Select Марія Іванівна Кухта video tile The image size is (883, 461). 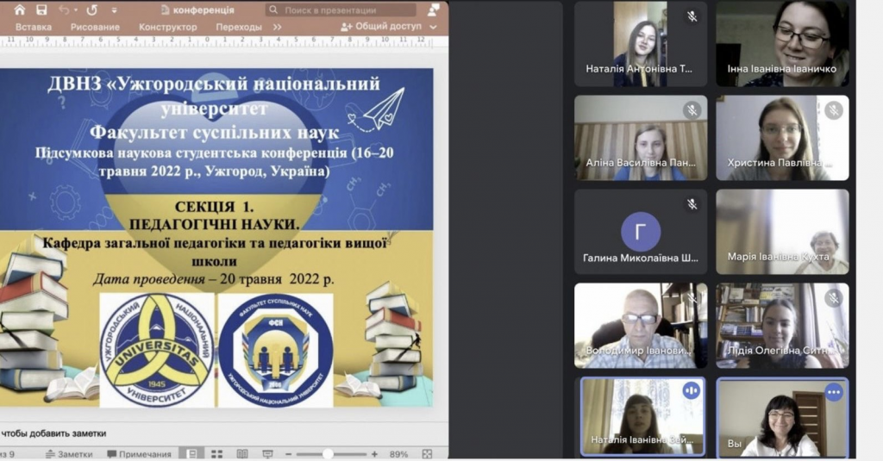coord(782,231)
